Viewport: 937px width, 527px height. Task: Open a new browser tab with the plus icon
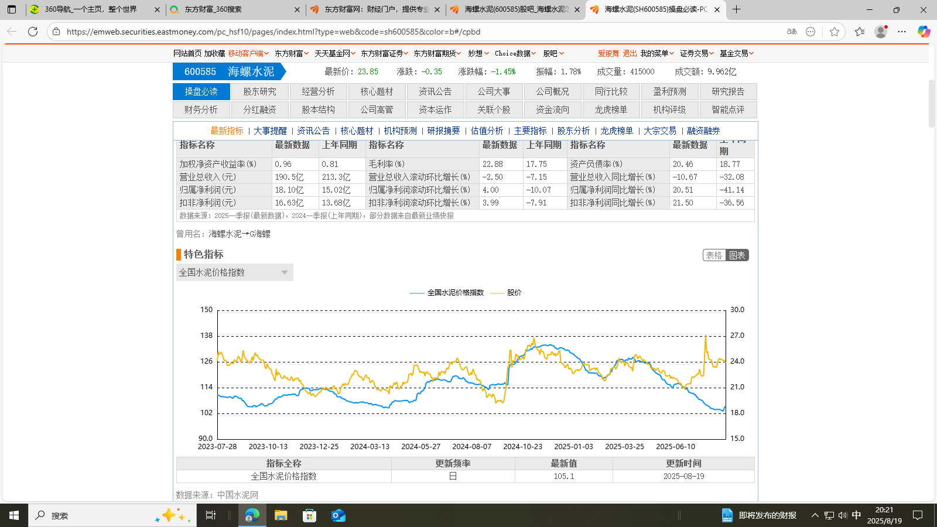(x=737, y=9)
